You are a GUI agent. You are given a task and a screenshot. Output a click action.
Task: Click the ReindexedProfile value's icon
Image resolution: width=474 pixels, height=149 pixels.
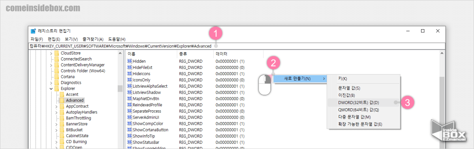coord(130,105)
